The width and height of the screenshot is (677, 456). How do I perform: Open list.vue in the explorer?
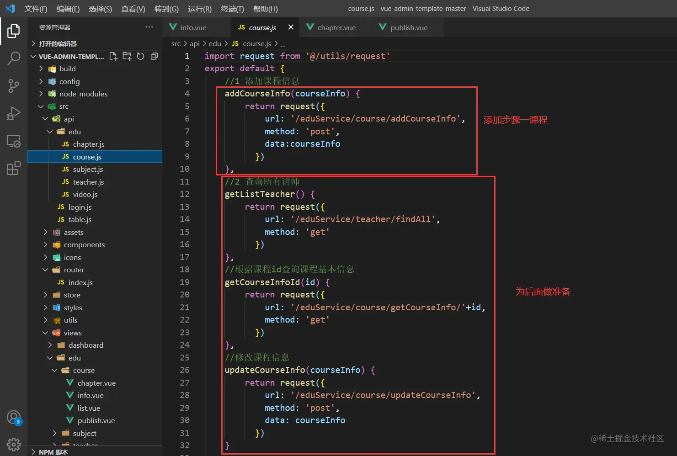tap(95, 408)
